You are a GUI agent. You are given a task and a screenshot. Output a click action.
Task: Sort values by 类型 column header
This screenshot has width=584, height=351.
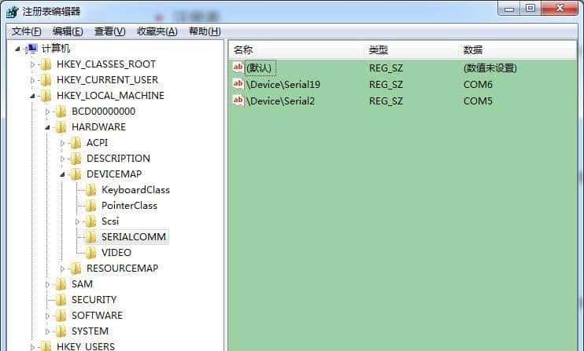click(x=412, y=49)
